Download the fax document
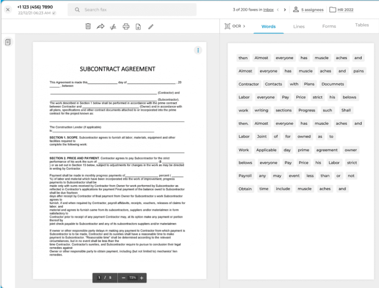The height and width of the screenshot is (288, 379). pos(138,27)
